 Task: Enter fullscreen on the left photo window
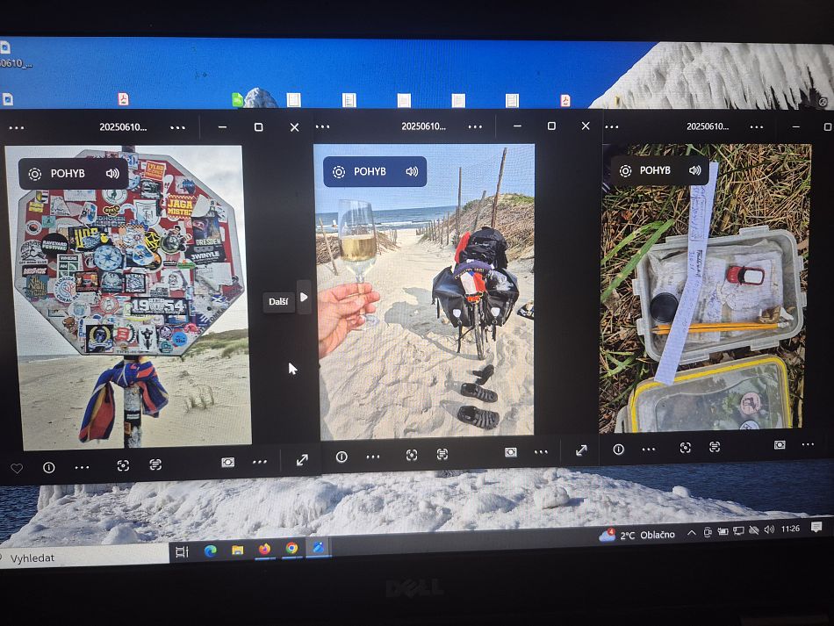click(302, 460)
